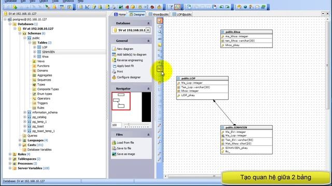Select Sequences in the tree
Image resolution: width=332 pixels, height=186 pixels.
point(44,80)
